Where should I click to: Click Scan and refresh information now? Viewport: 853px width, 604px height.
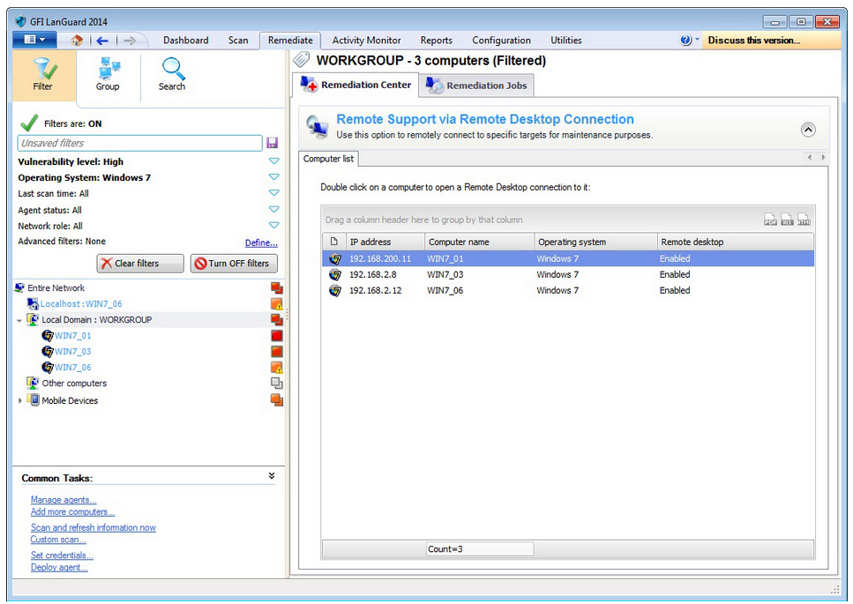[93, 527]
